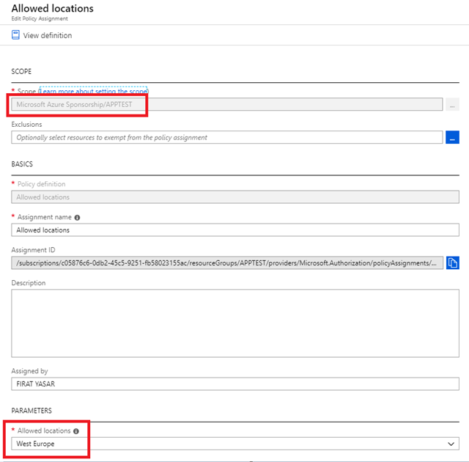Copy the Assignment ID to clipboard
Viewport: 469px width, 462px height.
click(452, 263)
